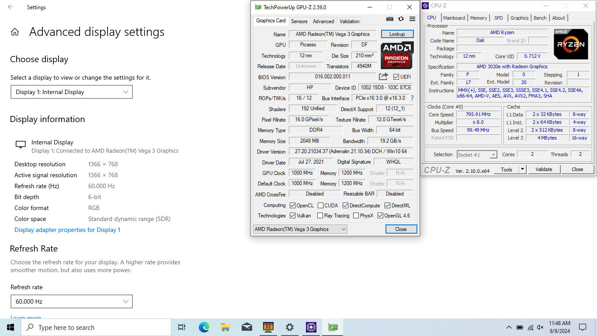This screenshot has width=597, height=336.
Task: Open the GPU selection dropdown in GPU-Z
Action: 300,229
